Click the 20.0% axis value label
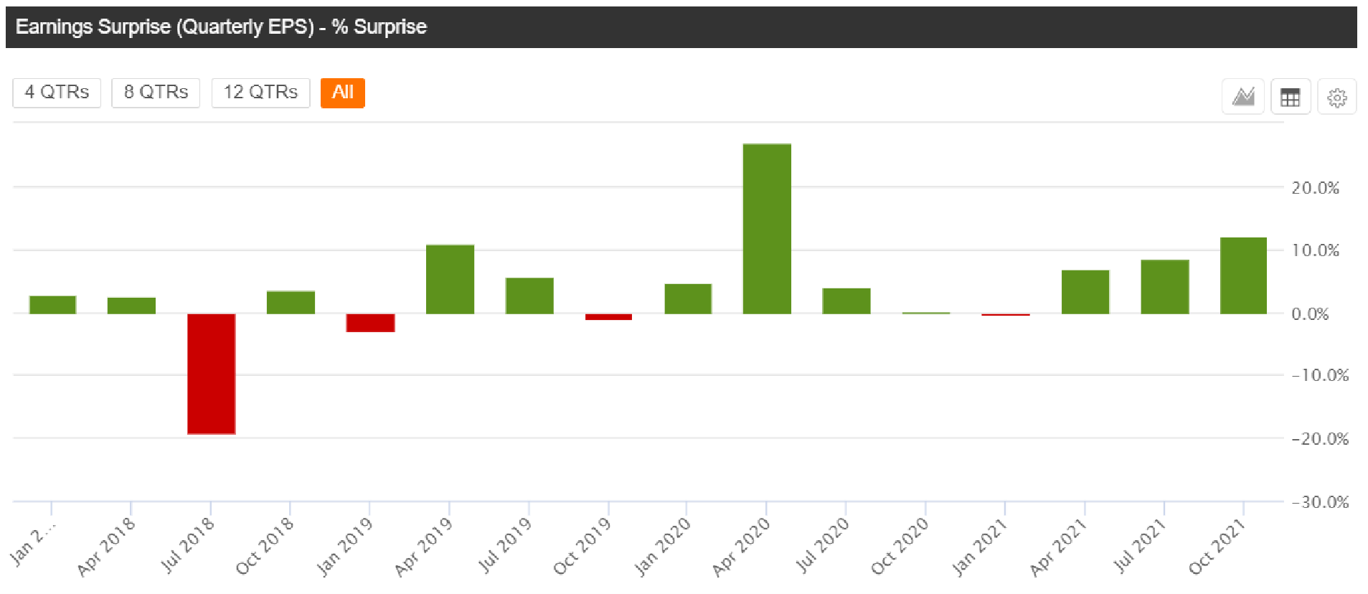Viewport: 1368px width, 594px height. 1314,189
